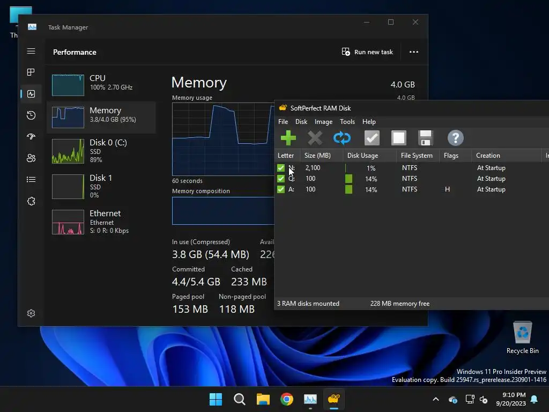Click the A: disk usage bar showing 14%
The height and width of the screenshot is (412, 549).
370,189
